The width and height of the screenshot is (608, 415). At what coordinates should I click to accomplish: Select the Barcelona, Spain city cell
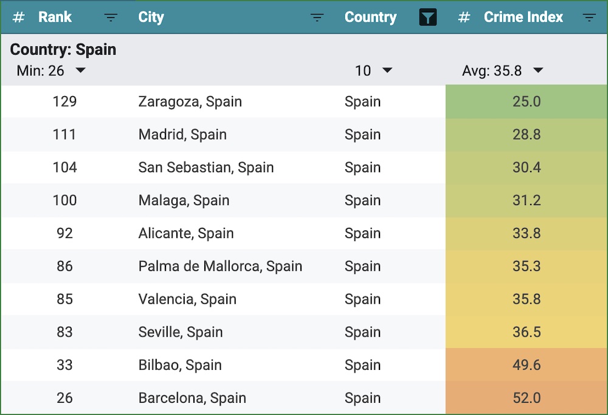pyautogui.click(x=192, y=398)
